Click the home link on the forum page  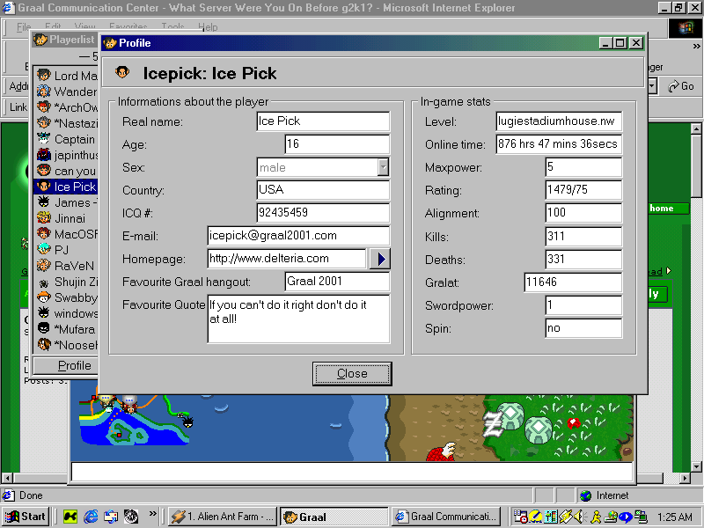[662, 209]
